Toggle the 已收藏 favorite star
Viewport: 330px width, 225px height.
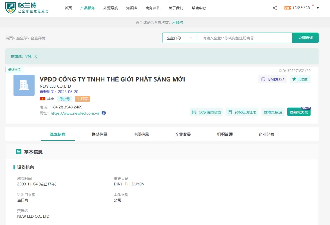point(294,79)
